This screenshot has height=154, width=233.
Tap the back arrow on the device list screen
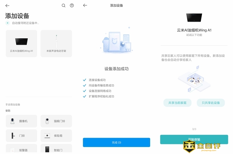point(8,6)
